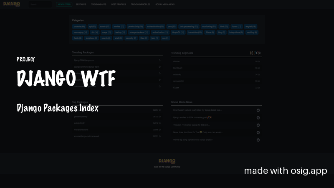Image resolution: width=334 pixels, height=188 pixels.
Task: Open the Trending Apps page
Action: pyautogui.click(x=99, y=4)
